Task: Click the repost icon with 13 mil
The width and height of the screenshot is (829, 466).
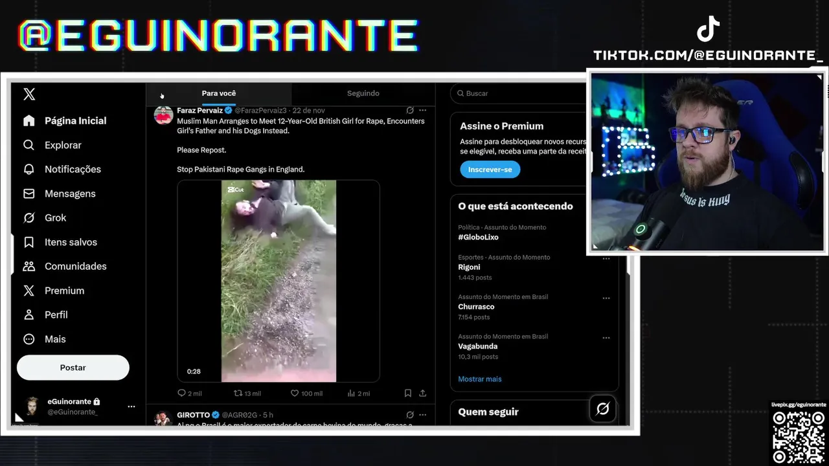Action: 238,393
